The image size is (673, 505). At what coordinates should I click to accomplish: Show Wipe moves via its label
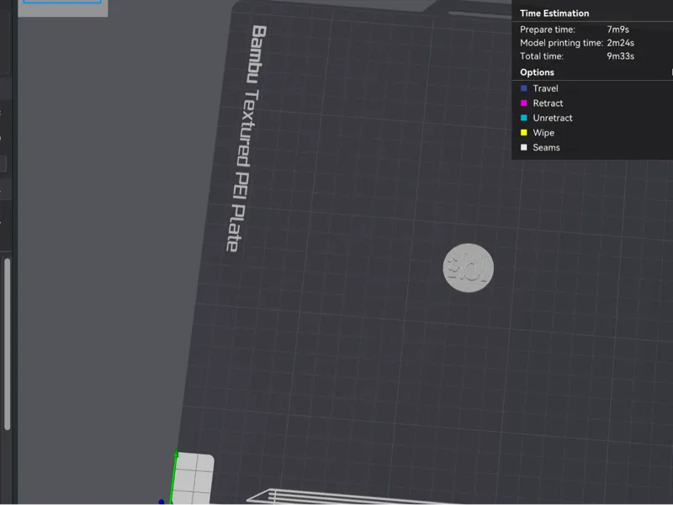(543, 133)
